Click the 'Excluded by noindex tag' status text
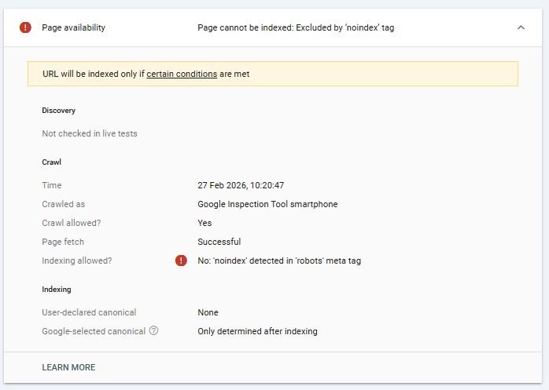Viewport: 549px width, 390px height. pyautogui.click(x=296, y=27)
